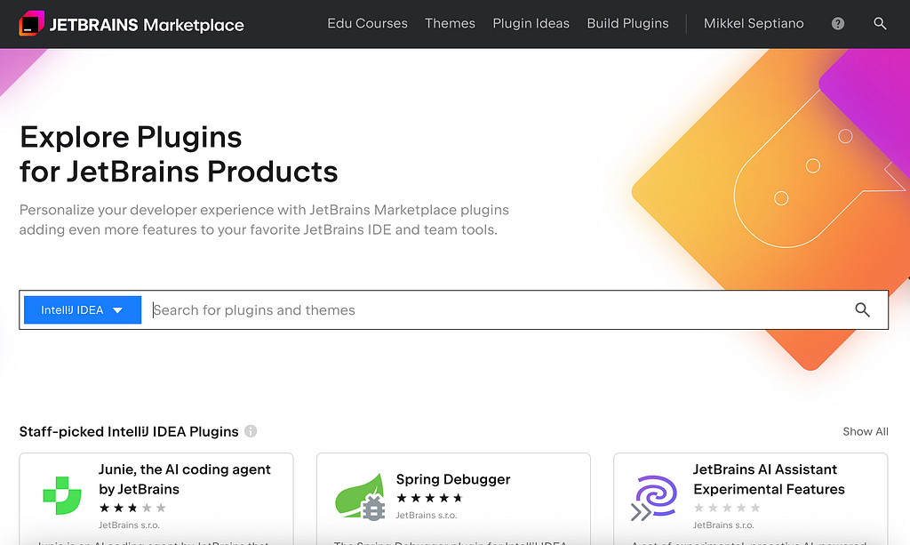Show All staff-picked plugins

tap(866, 431)
